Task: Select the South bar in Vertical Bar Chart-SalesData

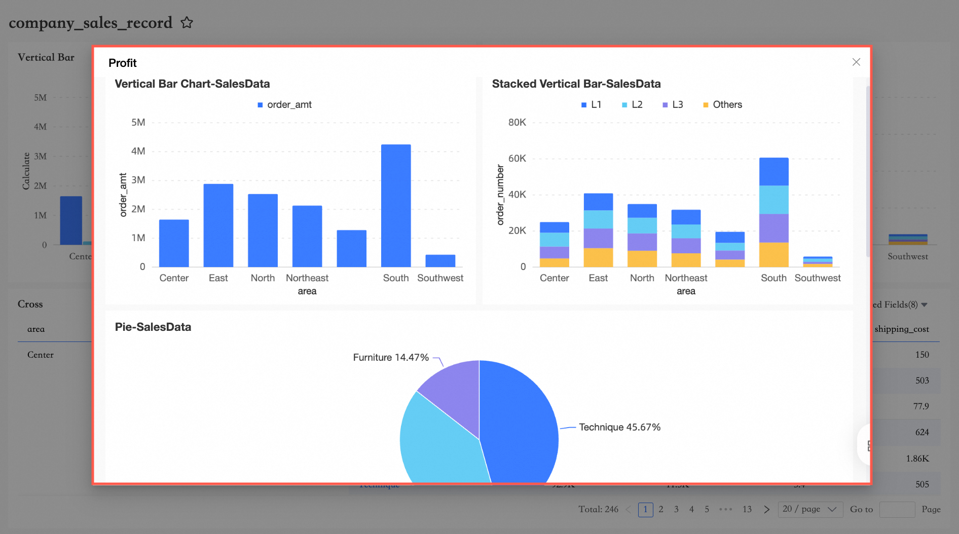Action: [396, 206]
